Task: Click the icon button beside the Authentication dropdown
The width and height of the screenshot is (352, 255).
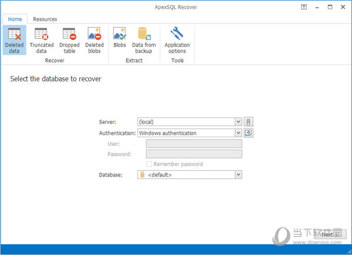Action: point(249,133)
